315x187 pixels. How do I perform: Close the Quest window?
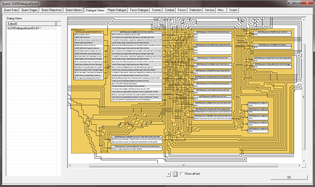pyautogui.click(x=307, y=3)
